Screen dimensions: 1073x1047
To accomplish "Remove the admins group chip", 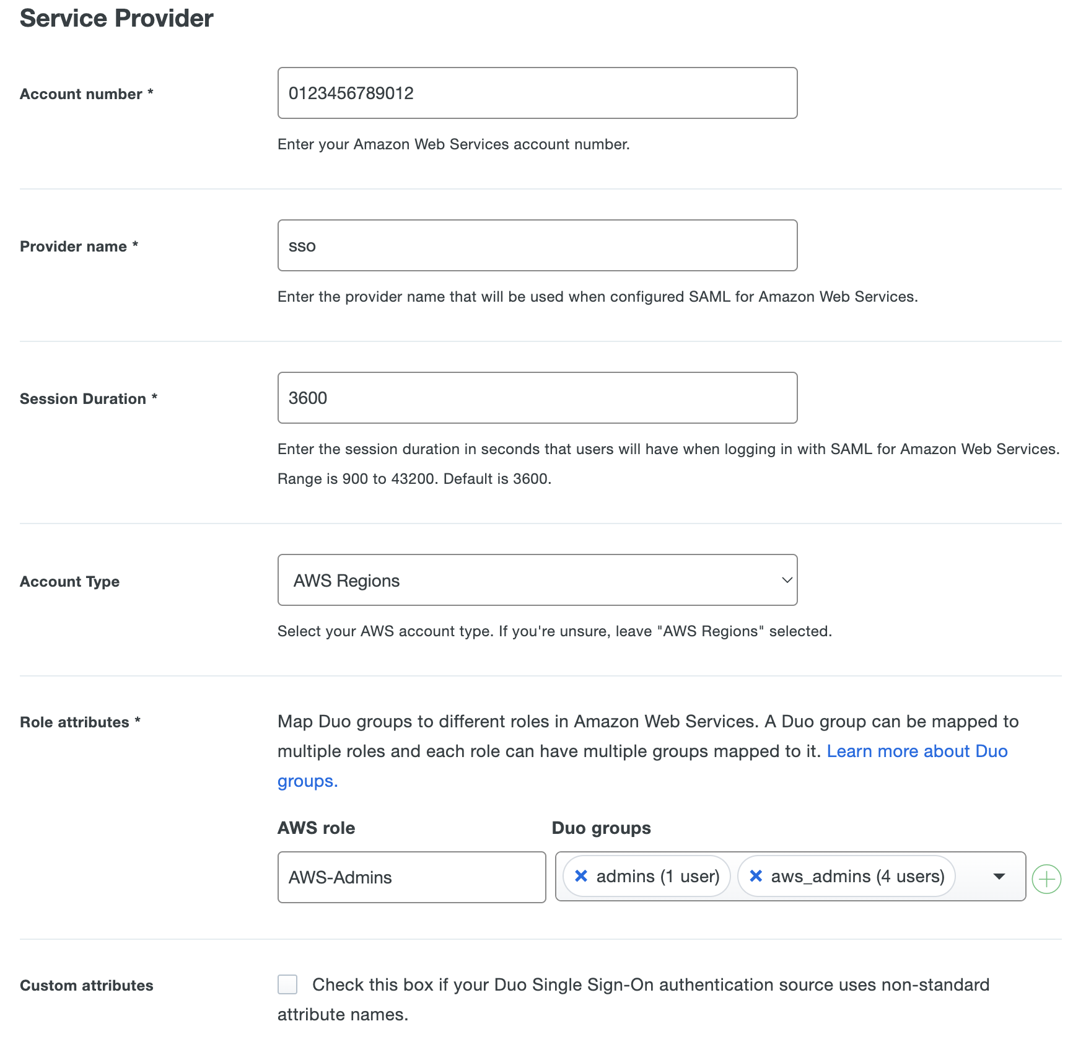I will (x=581, y=876).
